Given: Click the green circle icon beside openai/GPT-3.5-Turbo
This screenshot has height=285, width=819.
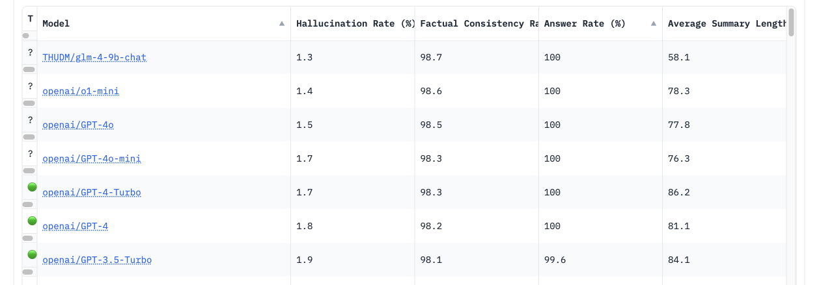Looking at the screenshot, I should (x=32, y=254).
